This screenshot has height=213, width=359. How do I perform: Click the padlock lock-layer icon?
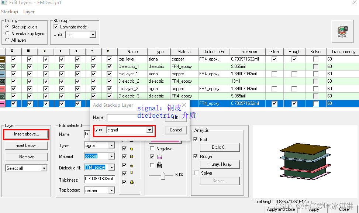[x=160, y=165]
